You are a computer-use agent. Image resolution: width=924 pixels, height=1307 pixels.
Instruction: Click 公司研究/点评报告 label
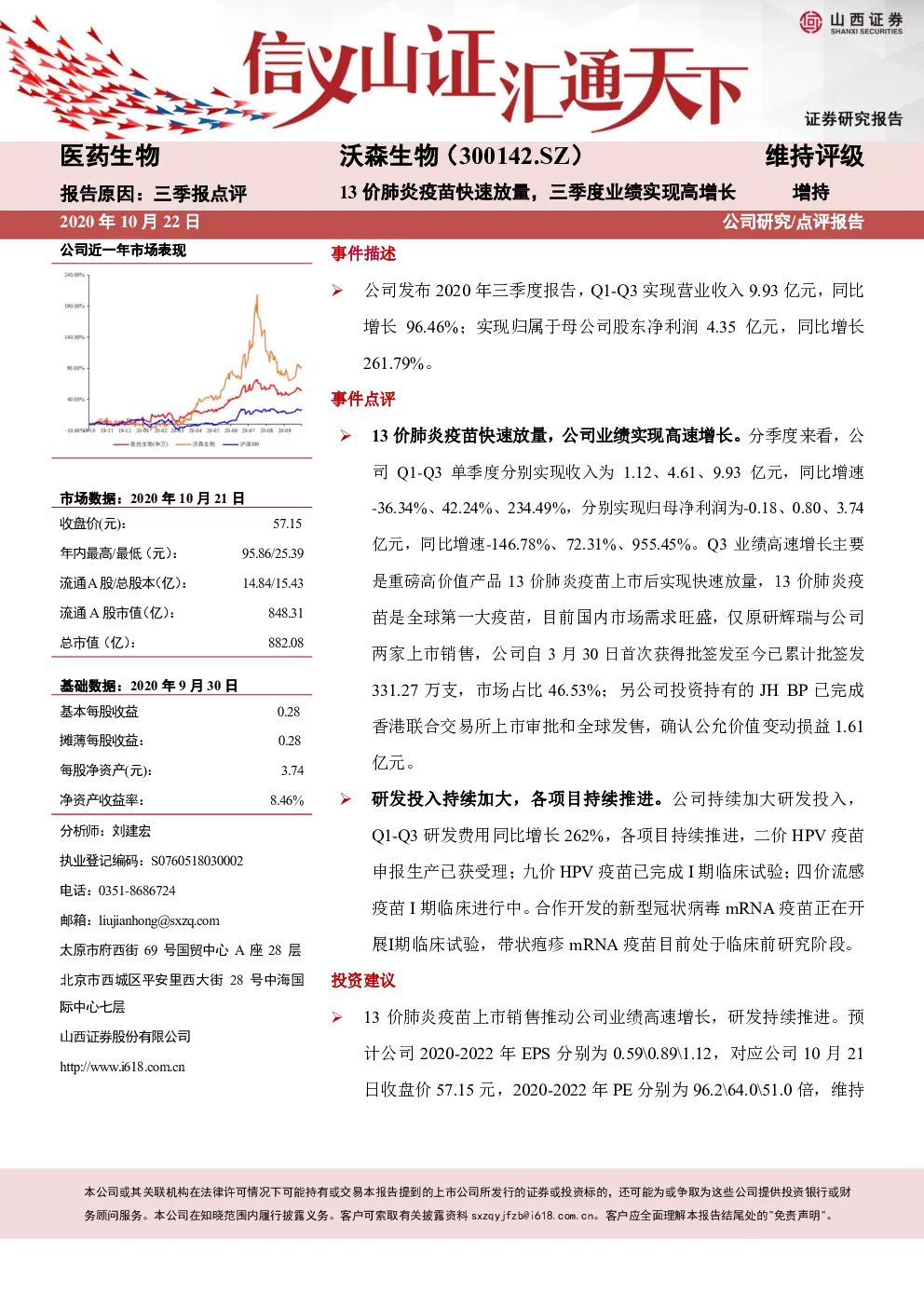(x=793, y=223)
